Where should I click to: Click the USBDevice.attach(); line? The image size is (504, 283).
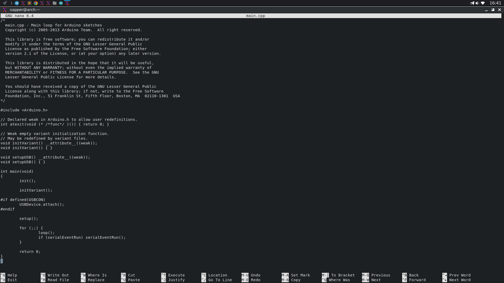tap(42, 204)
